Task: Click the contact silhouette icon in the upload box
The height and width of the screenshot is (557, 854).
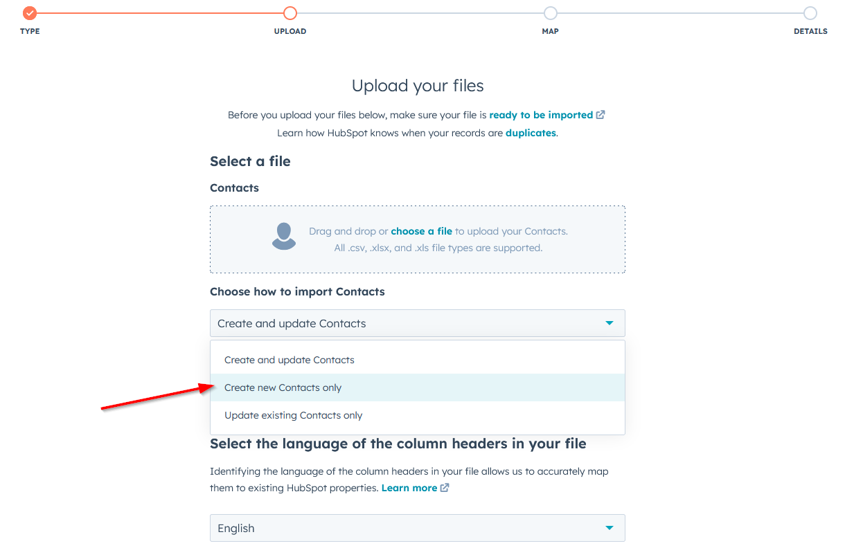Action: coord(284,236)
